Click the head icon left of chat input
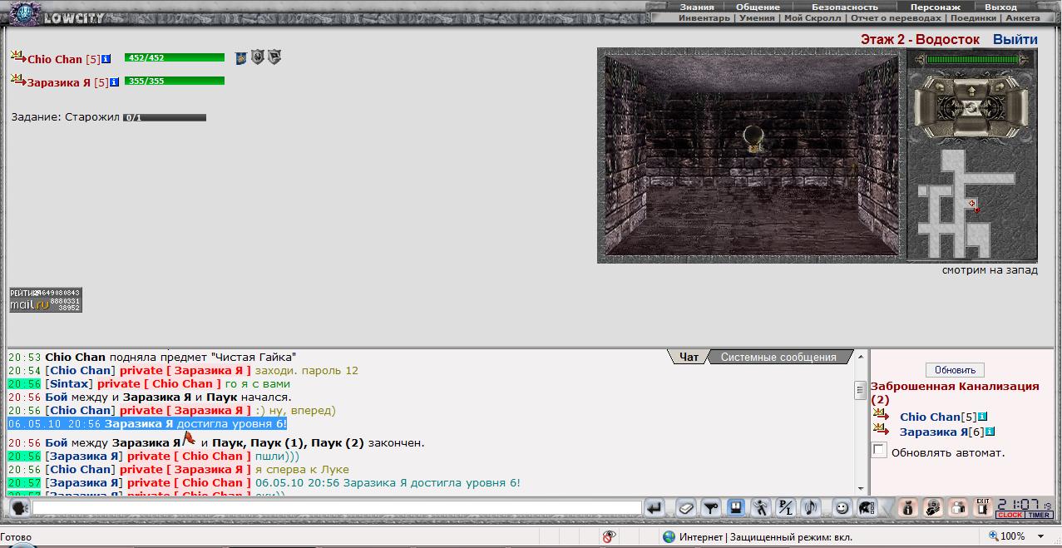Screen dimensions: 1062x548 click(x=19, y=507)
